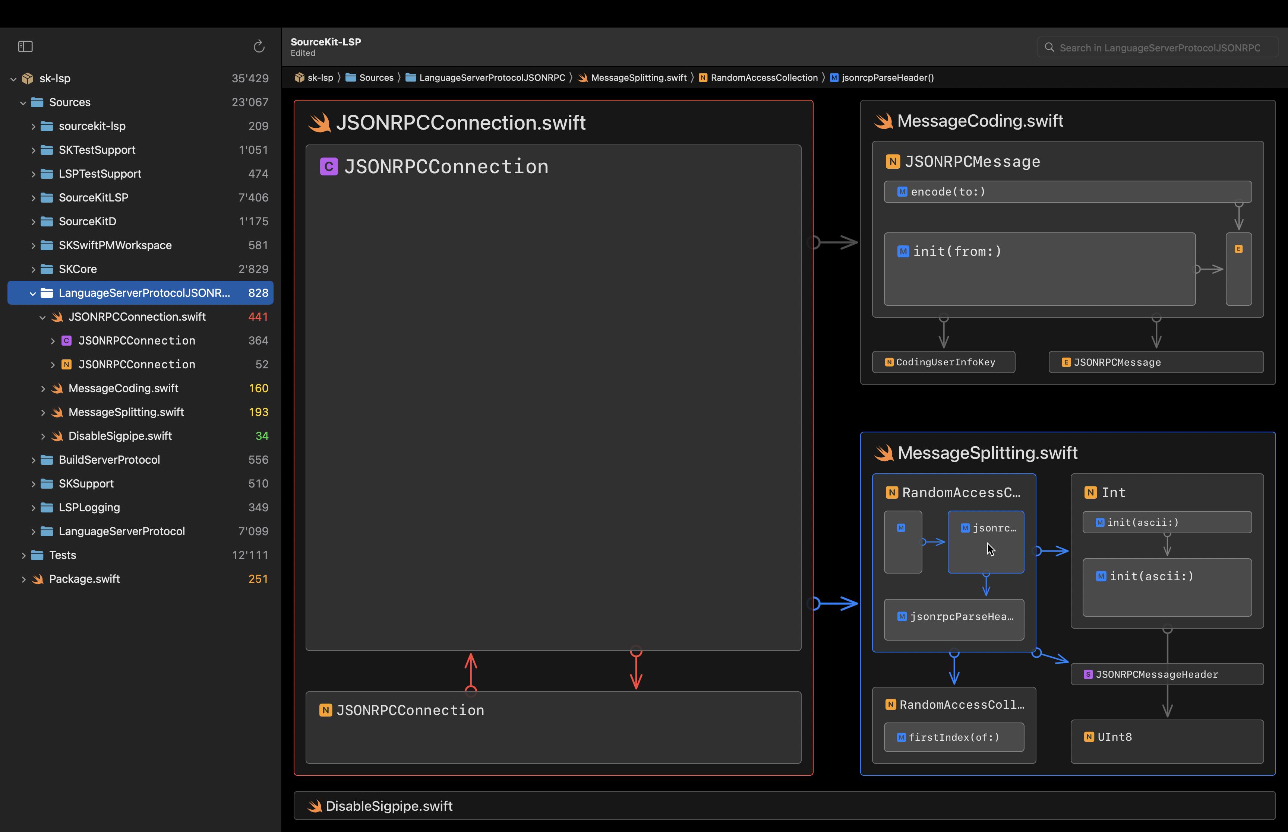
Task: Open encode(to:) method node
Action: [x=1068, y=192]
